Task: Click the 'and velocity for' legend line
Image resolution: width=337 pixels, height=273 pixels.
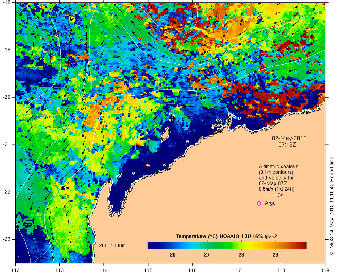Action: coord(276,178)
